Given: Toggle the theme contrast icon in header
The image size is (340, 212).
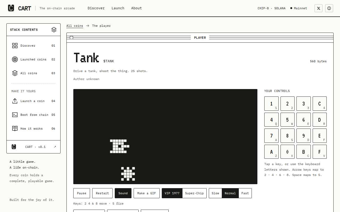Looking at the screenshot, I should point(329,8).
